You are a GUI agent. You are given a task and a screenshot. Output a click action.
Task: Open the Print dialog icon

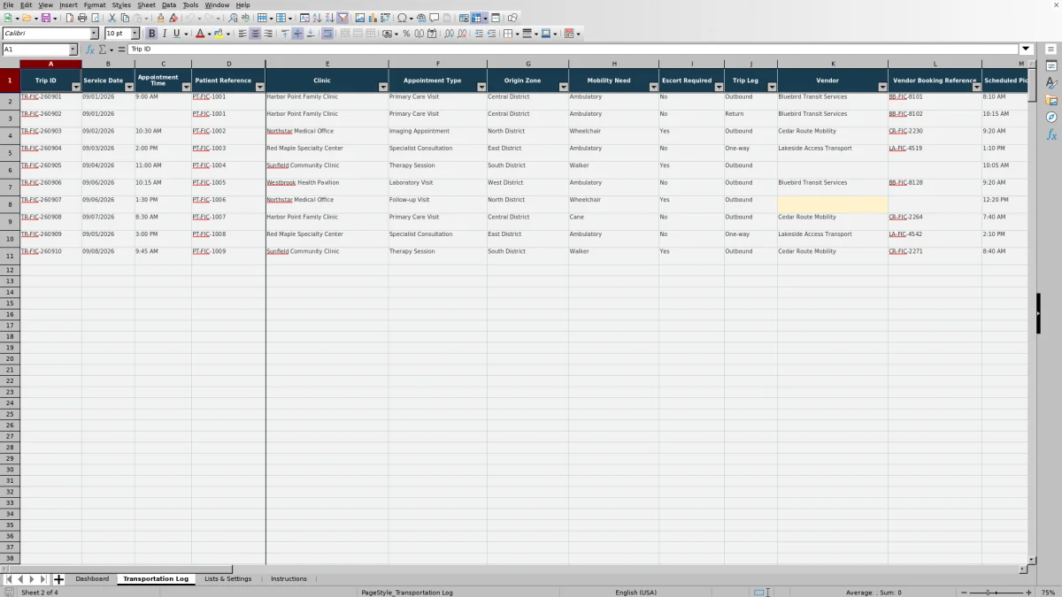coord(82,18)
